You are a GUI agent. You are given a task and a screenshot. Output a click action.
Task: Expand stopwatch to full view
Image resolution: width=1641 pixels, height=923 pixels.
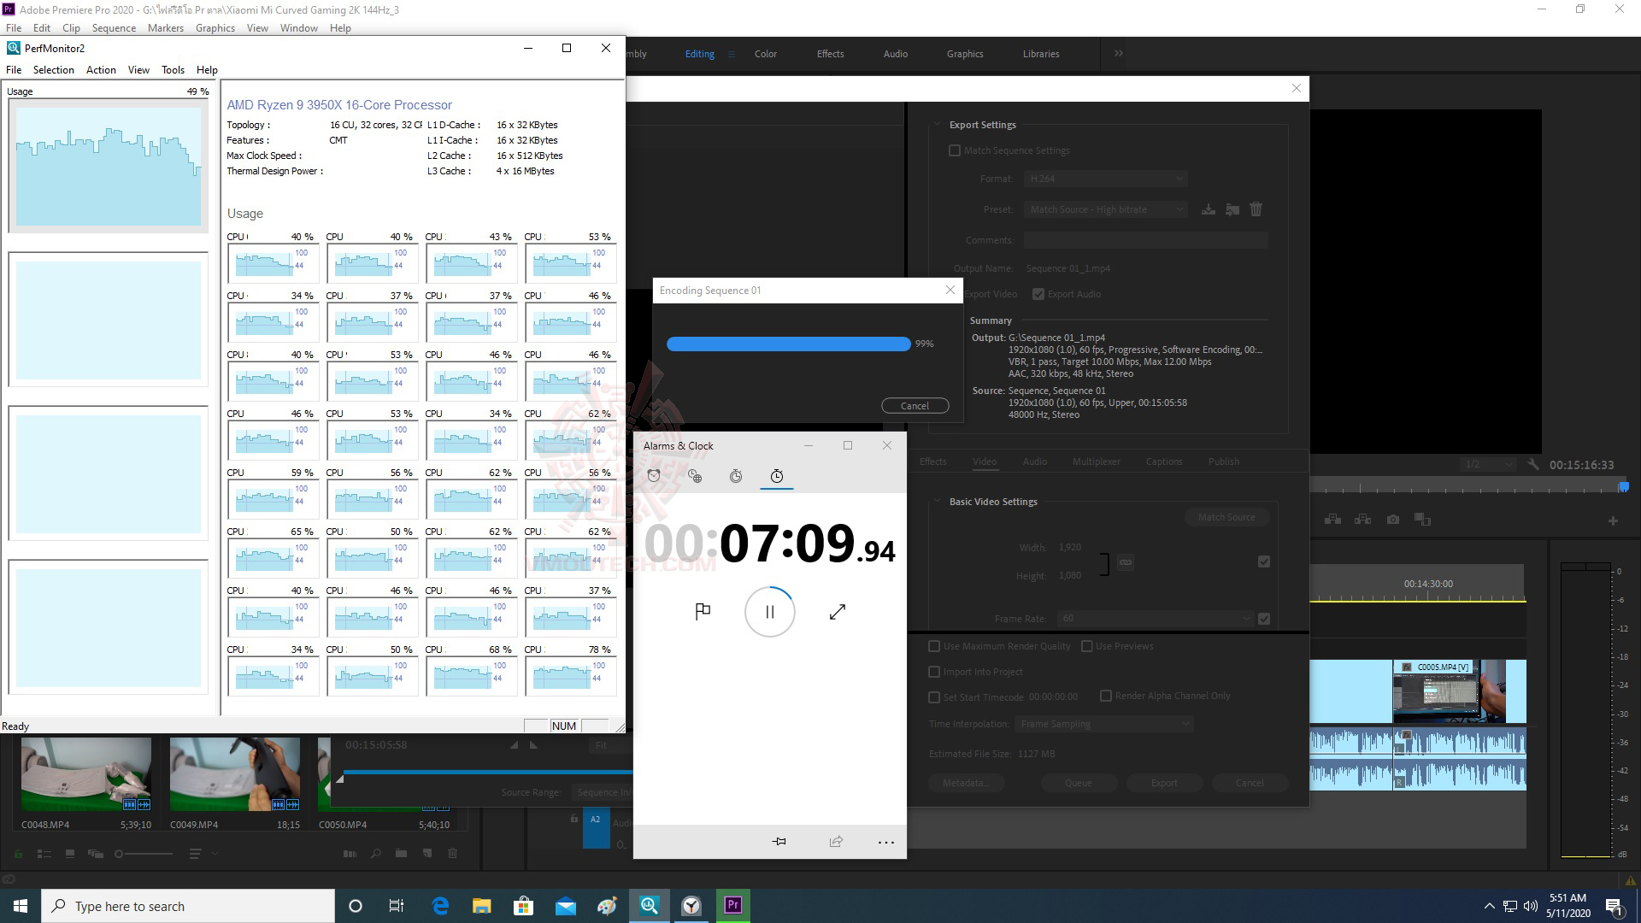(838, 611)
